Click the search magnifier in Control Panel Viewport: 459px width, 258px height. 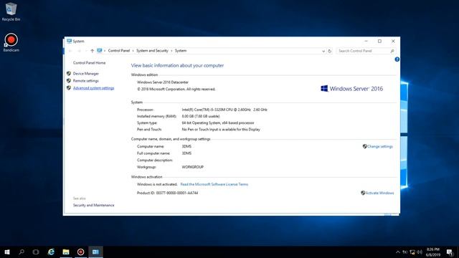[x=392, y=51]
